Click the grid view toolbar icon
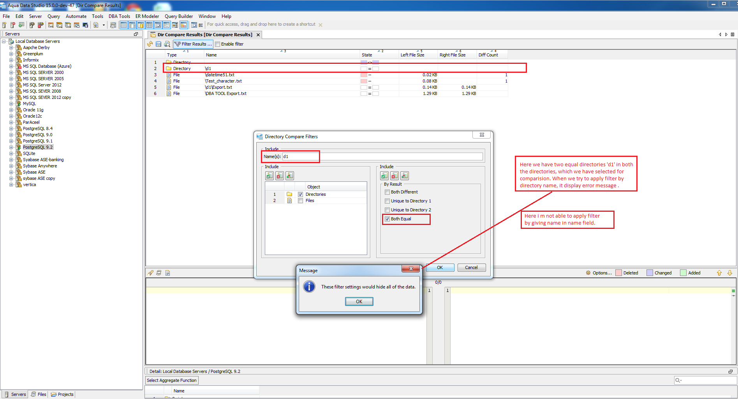Image resolution: width=738 pixels, height=399 pixels. (x=149, y=25)
